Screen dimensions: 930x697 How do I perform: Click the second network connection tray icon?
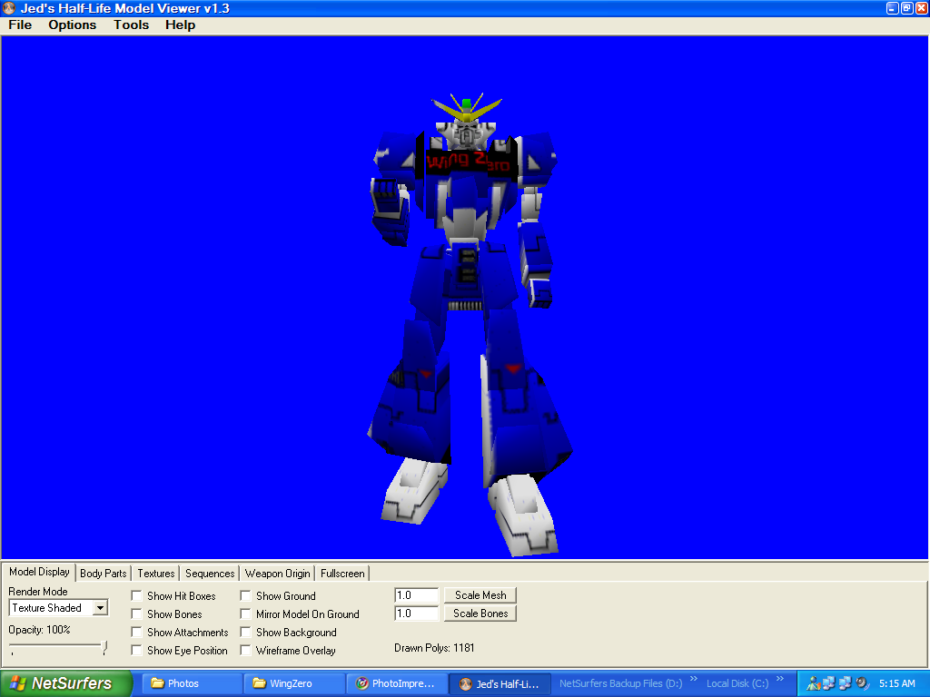click(846, 683)
